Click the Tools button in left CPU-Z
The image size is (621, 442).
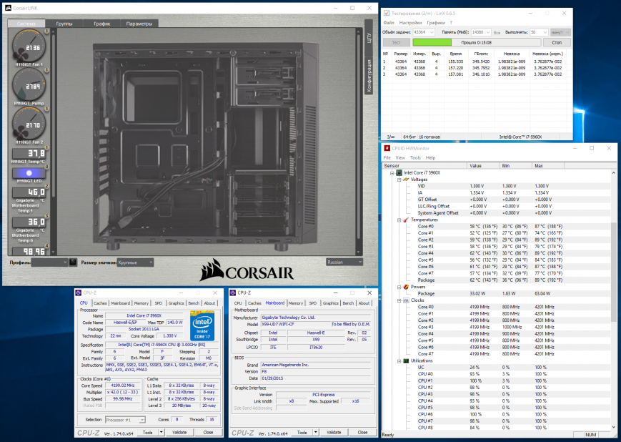tap(147, 433)
